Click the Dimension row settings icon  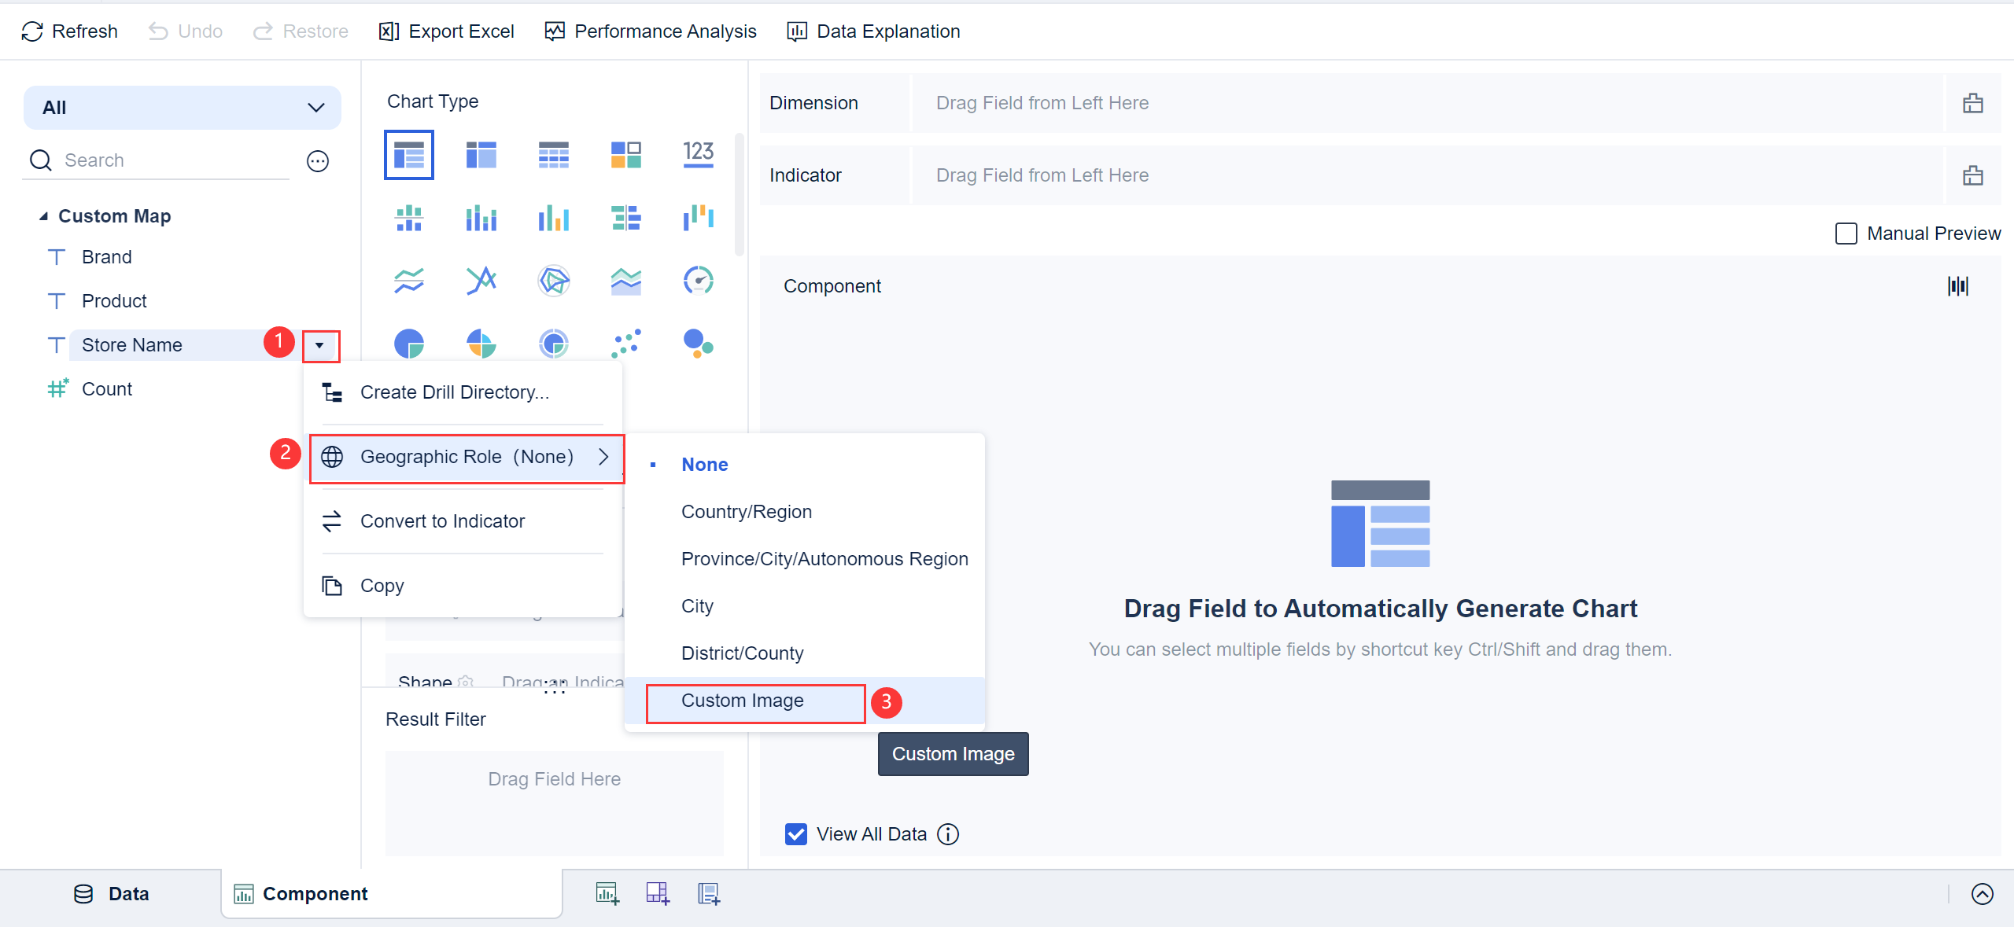coord(1973,103)
